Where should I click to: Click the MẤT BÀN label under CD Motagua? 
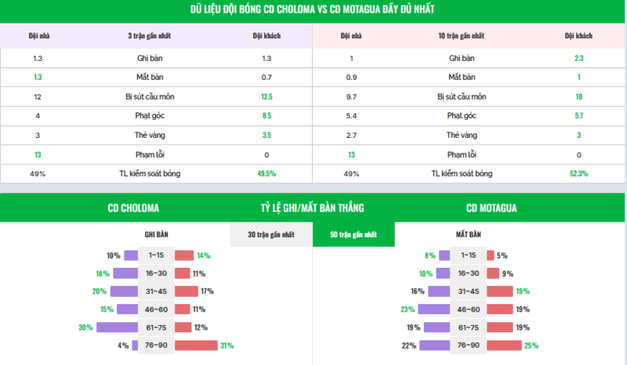(x=468, y=234)
